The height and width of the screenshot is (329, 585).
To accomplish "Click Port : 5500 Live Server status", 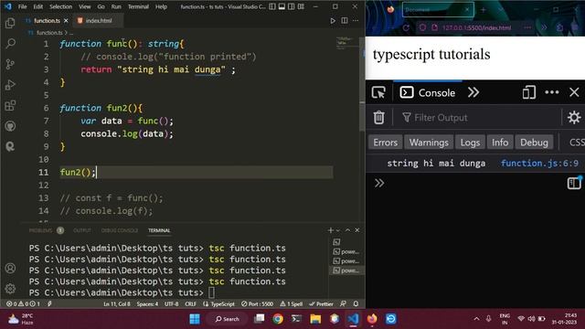I will click(x=258, y=304).
